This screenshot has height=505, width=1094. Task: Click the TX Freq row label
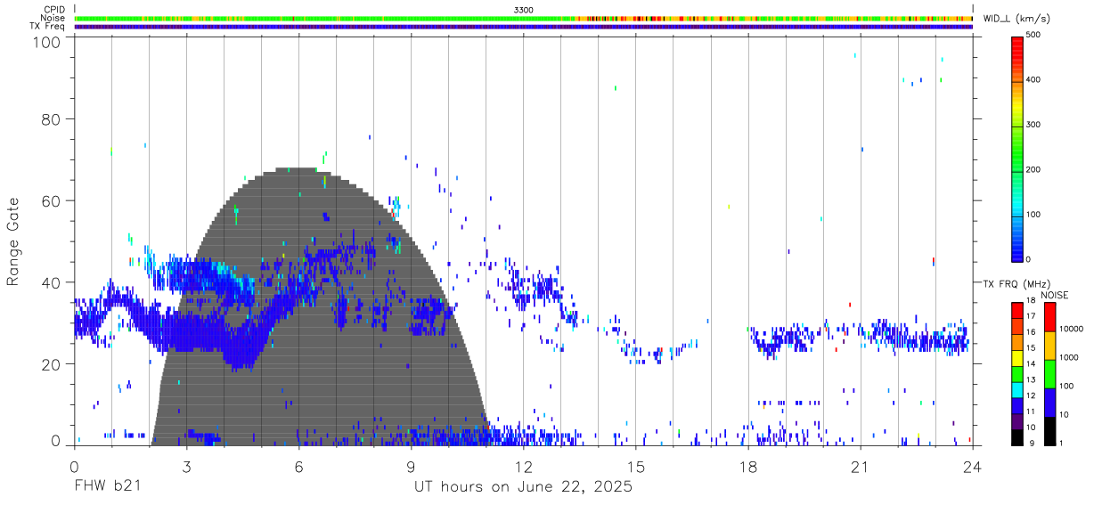(x=48, y=26)
